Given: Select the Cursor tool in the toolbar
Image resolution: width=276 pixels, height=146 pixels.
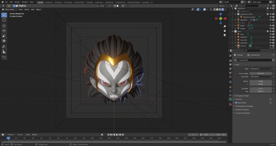Looking at the screenshot, I should pyautogui.click(x=4, y=20).
